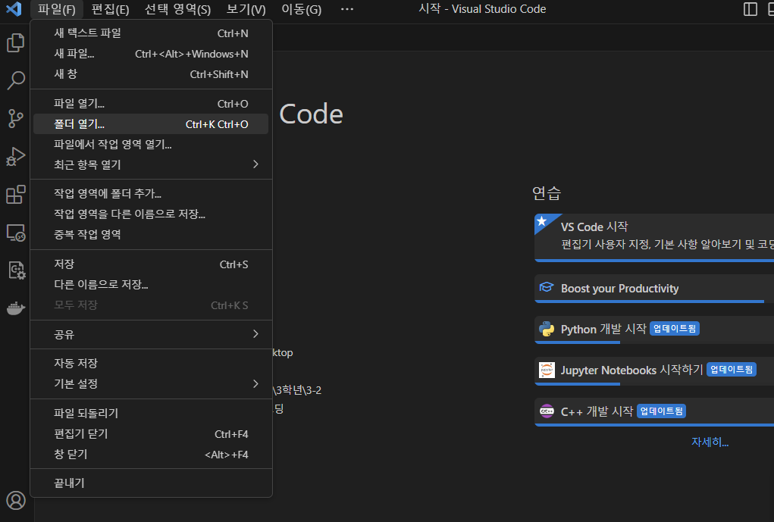Open the VS Code 시작 walkthrough
The image size is (774, 522).
click(654, 237)
